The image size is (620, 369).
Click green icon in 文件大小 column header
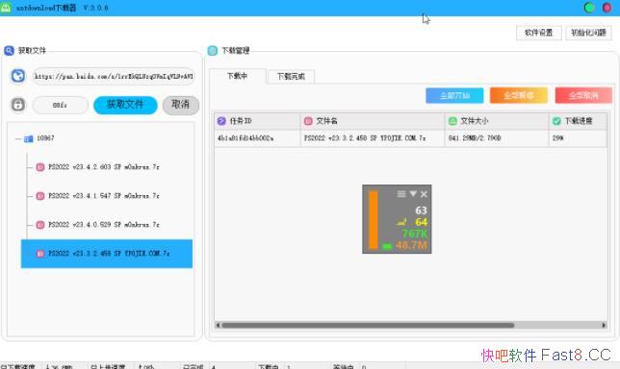pyautogui.click(x=452, y=121)
